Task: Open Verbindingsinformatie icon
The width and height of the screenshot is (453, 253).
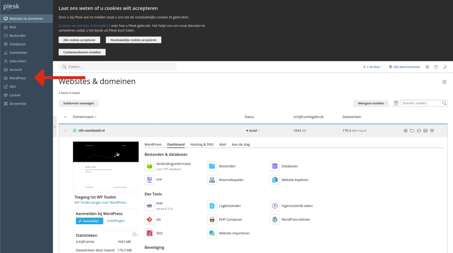Action: coord(149,166)
